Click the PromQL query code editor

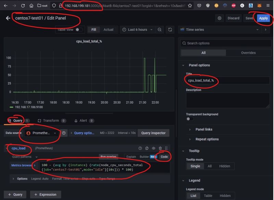click(105, 167)
